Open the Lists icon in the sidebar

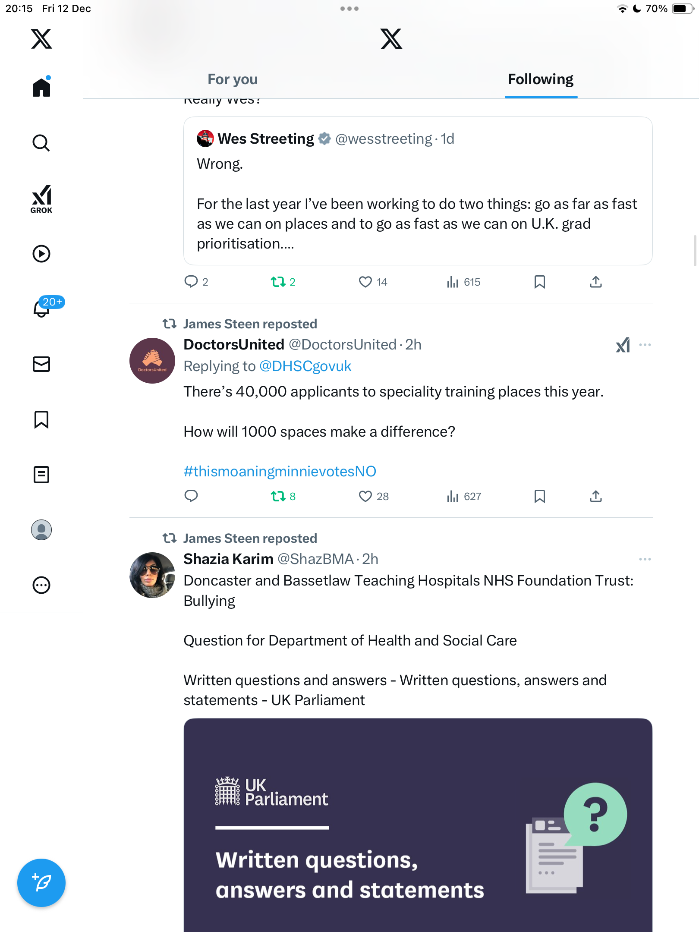click(x=41, y=475)
